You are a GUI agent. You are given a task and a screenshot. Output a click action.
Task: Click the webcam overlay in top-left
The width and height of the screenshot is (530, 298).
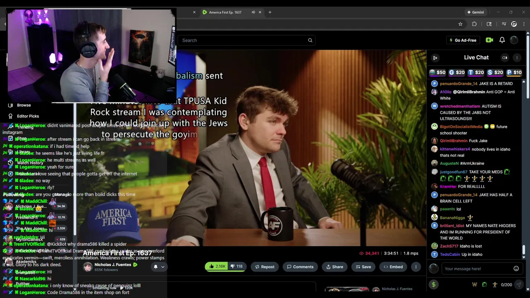[92, 55]
